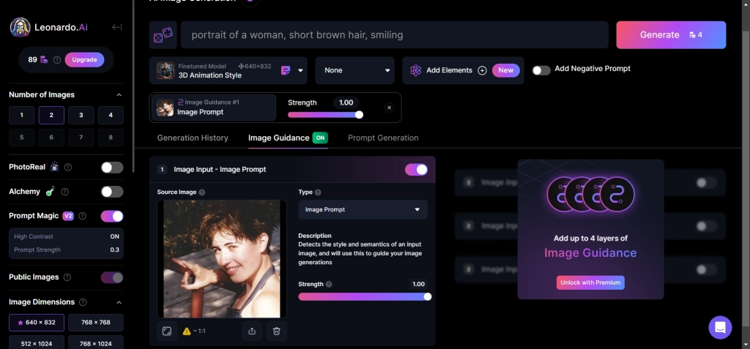Select 4 for Number of Images
750x349 pixels.
(111, 115)
